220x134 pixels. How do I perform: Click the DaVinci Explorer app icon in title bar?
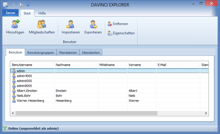click(5, 5)
